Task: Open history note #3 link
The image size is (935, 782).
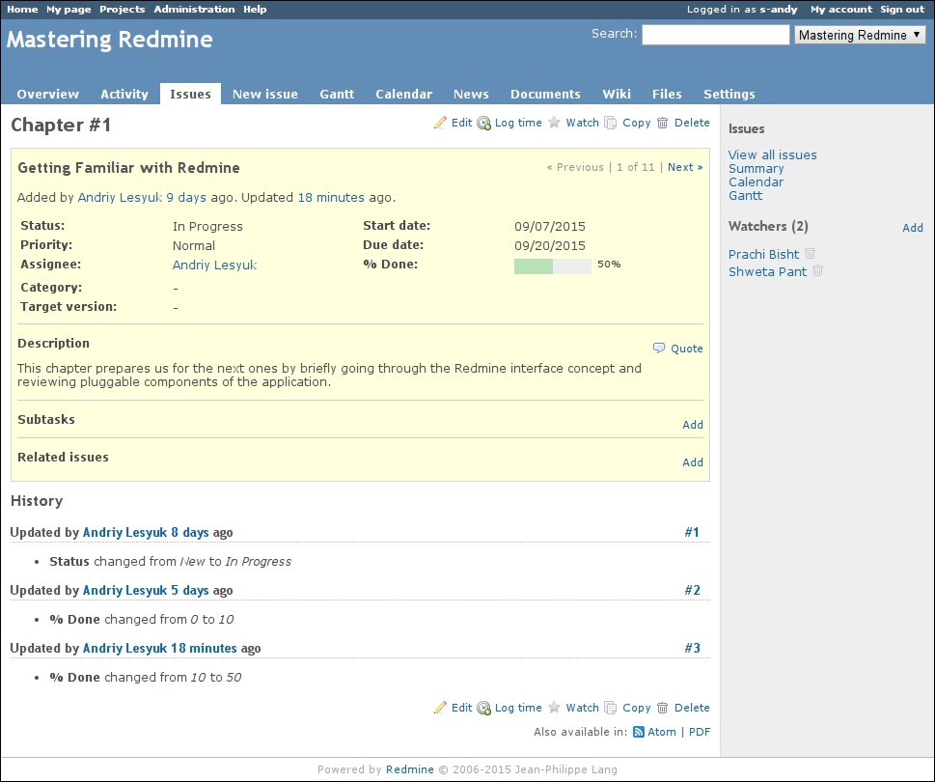Action: [692, 648]
